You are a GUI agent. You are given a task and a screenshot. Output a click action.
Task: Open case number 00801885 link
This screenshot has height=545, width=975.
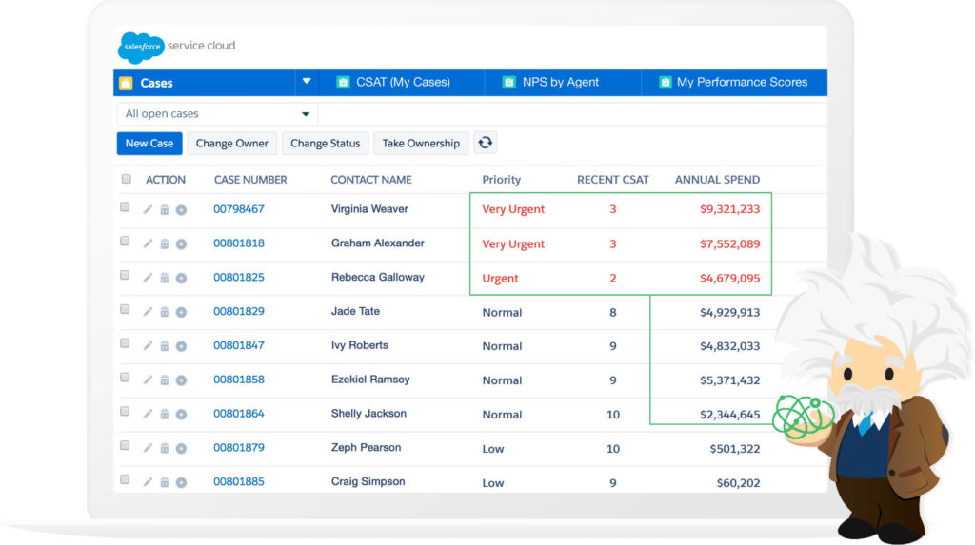[239, 481]
